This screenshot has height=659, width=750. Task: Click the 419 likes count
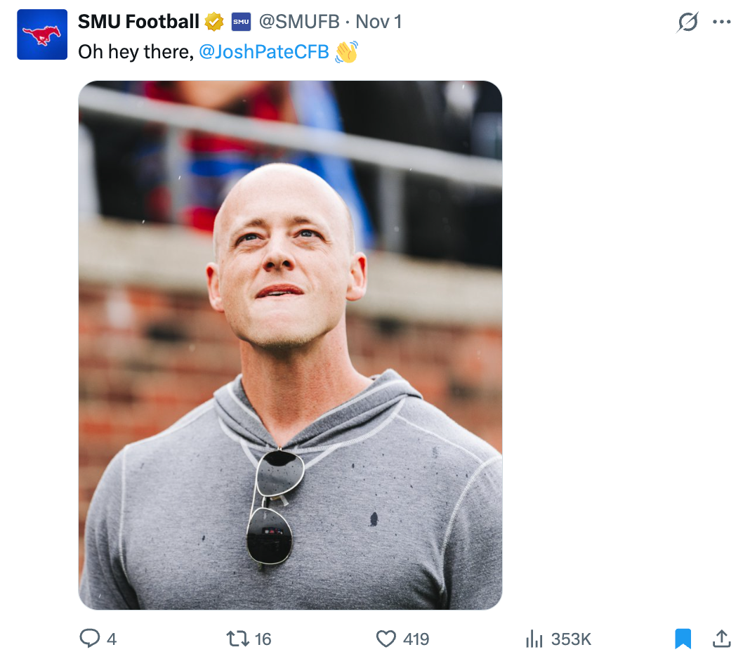pyautogui.click(x=416, y=639)
